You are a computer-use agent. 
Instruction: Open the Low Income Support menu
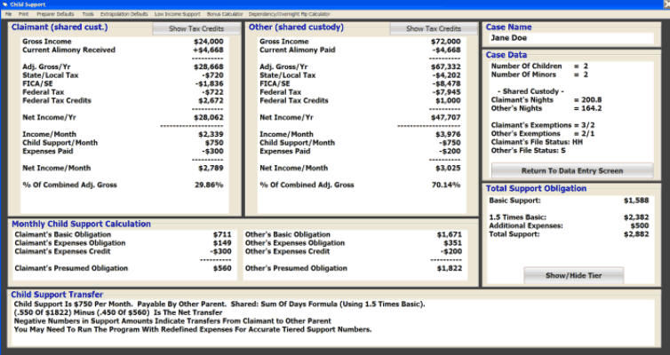click(x=175, y=15)
